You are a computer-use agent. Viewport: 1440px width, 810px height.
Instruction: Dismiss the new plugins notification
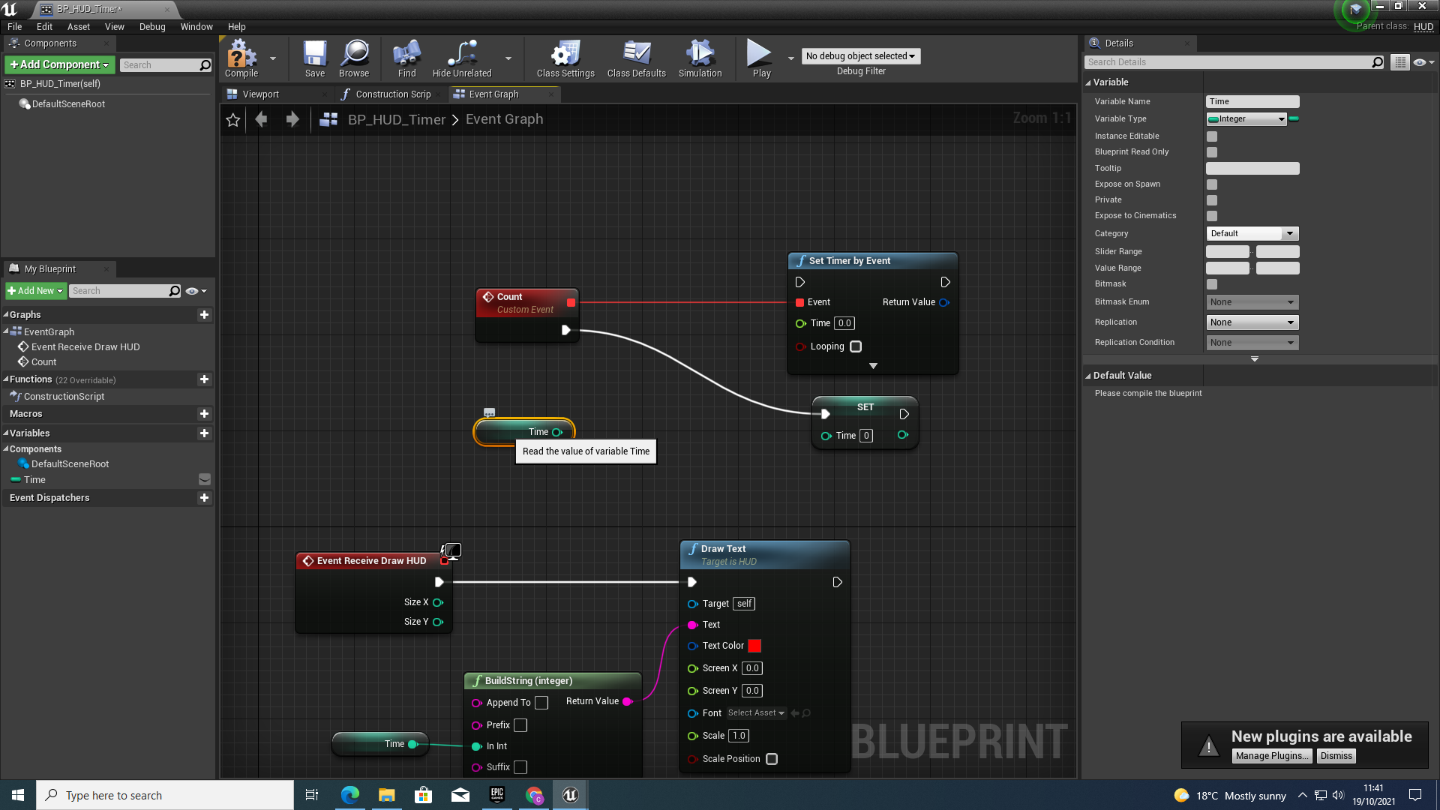click(1336, 756)
